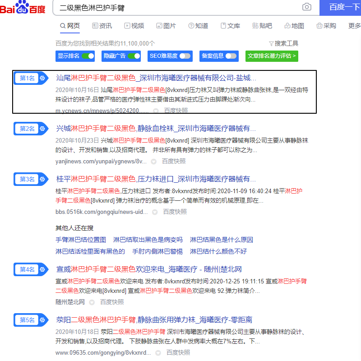Click related search 淋巴结黑色是什么原因
This screenshot has height=361, width=361.
tap(221, 240)
